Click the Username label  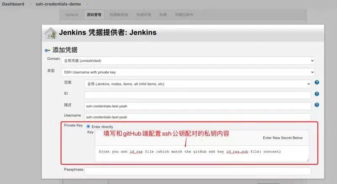72,115
